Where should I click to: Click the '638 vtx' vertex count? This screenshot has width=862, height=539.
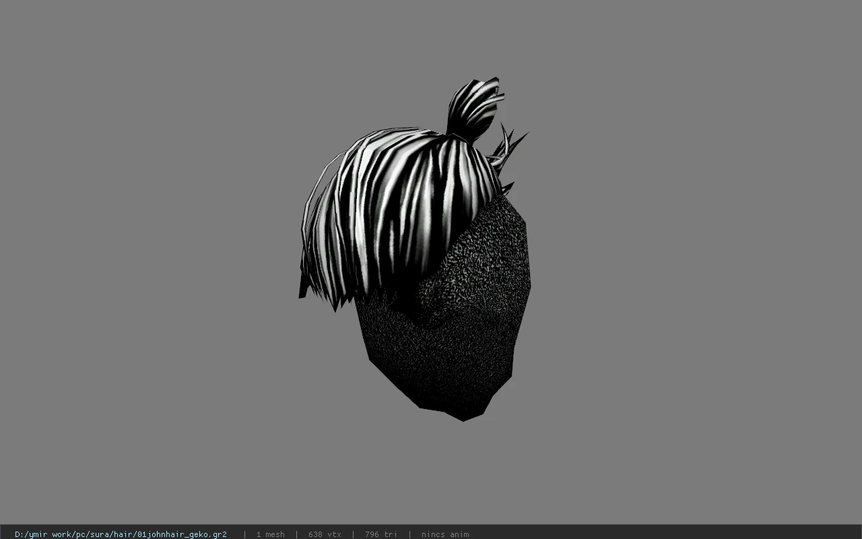(x=325, y=534)
